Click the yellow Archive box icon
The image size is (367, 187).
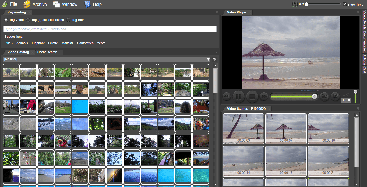[27, 4]
